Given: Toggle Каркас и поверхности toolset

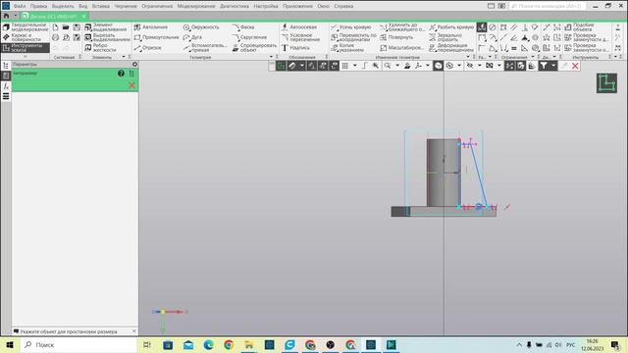Looking at the screenshot, I should (x=22, y=37).
